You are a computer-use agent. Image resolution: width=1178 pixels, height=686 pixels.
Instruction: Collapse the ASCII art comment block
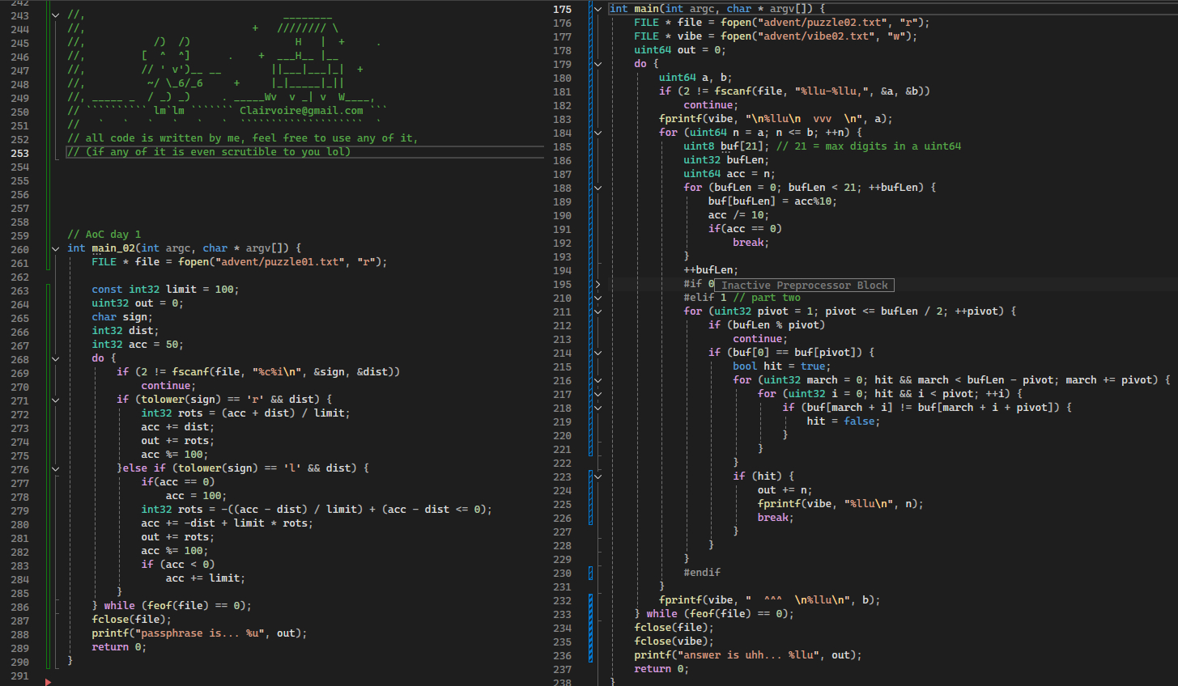point(55,15)
